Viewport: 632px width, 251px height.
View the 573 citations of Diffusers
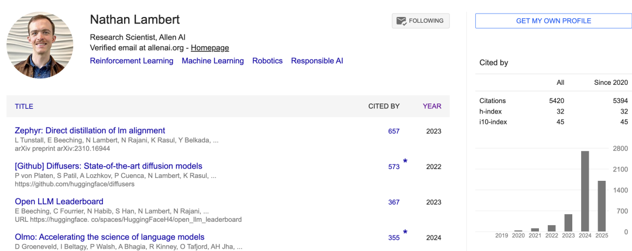pyautogui.click(x=394, y=167)
